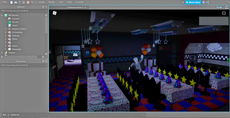
Task: Toggle UI visibility eye button
Action: pyautogui.click(x=219, y=7)
